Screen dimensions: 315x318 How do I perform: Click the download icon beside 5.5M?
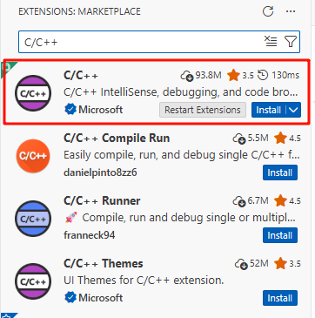coord(239,139)
